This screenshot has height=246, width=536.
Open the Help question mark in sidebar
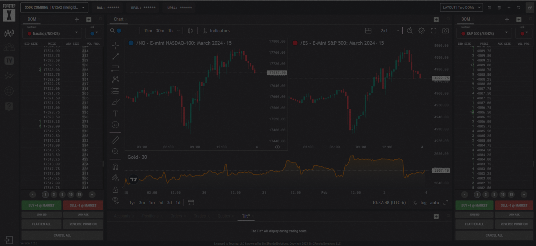(x=9, y=106)
